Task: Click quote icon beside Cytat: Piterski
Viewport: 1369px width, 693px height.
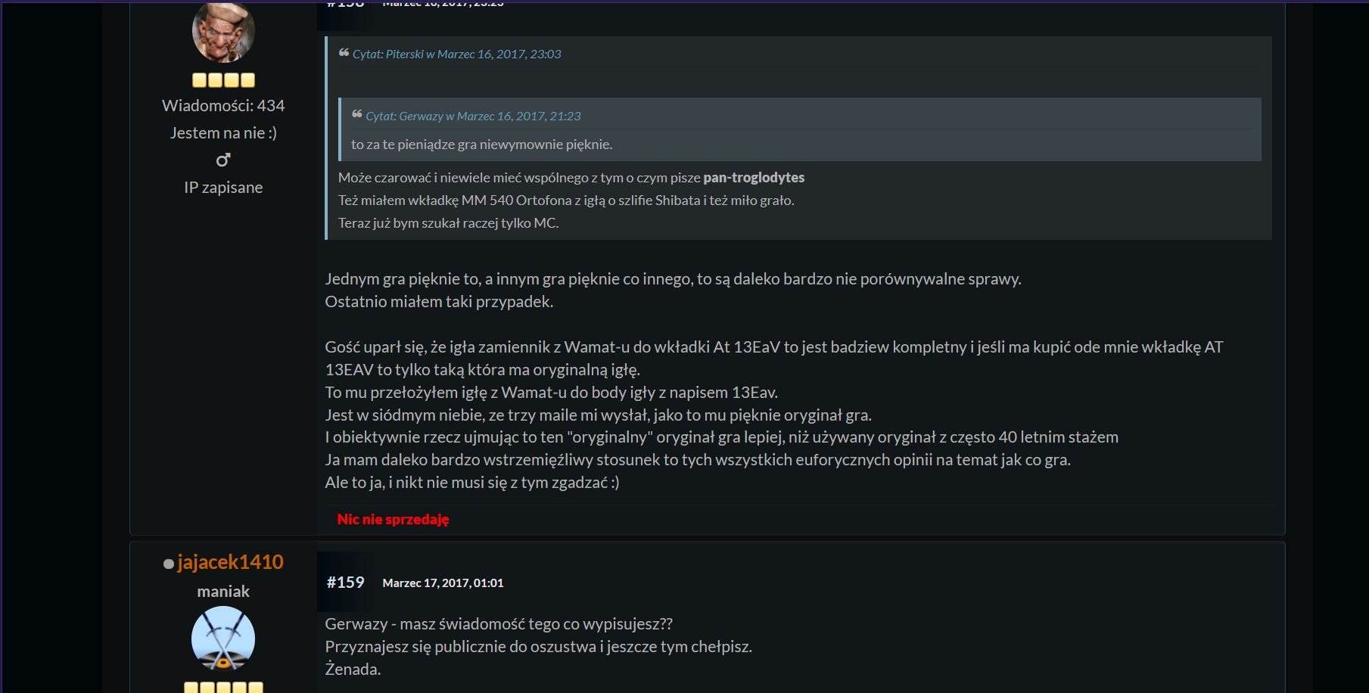Action: (344, 53)
